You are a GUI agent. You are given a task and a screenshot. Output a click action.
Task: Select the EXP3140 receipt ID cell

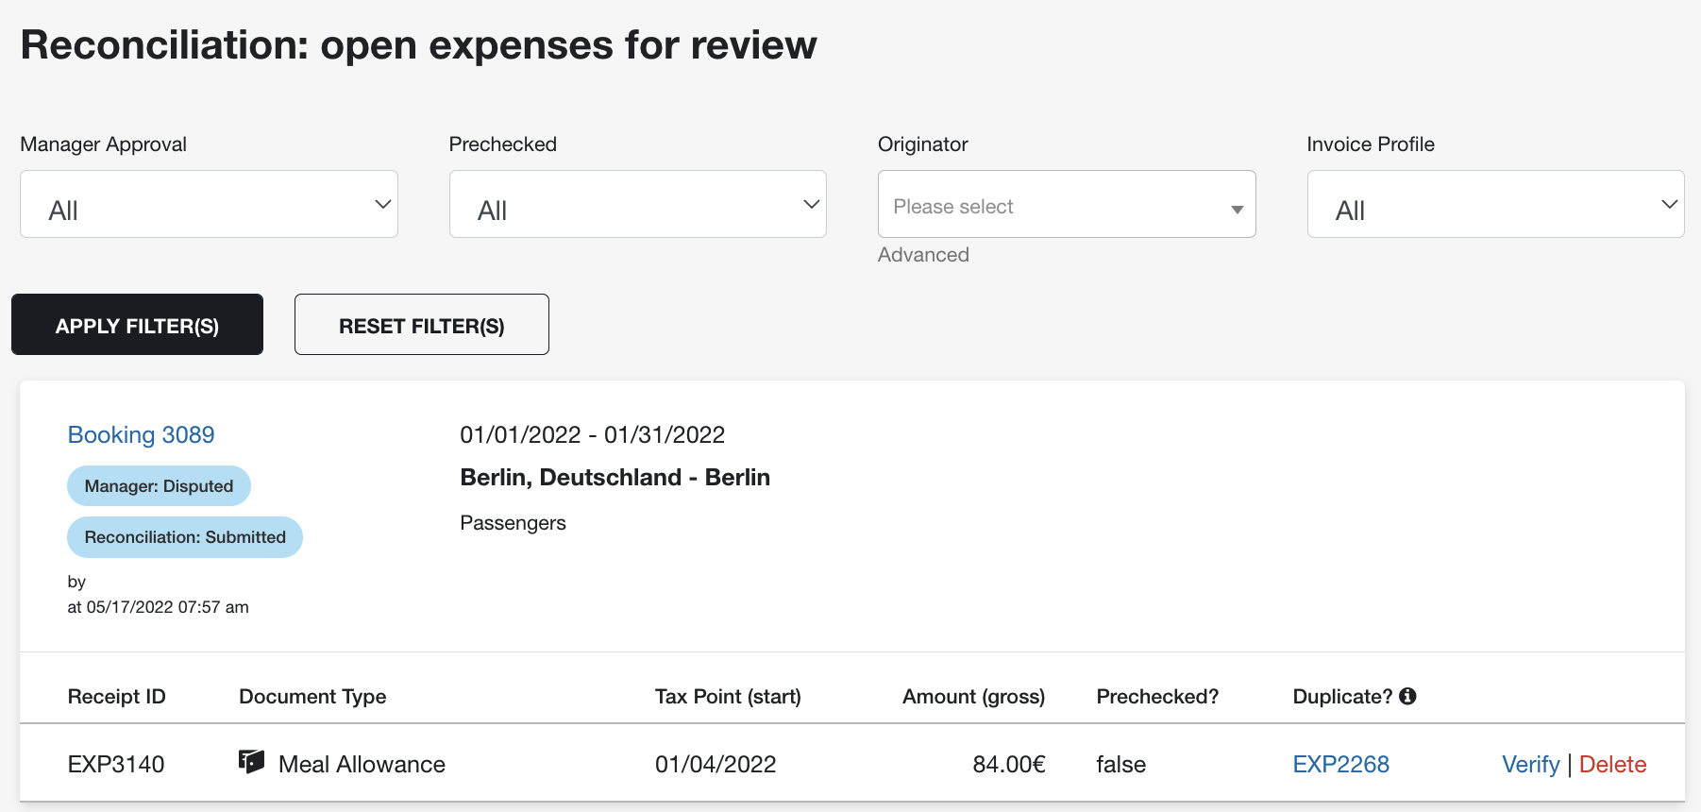[116, 764]
